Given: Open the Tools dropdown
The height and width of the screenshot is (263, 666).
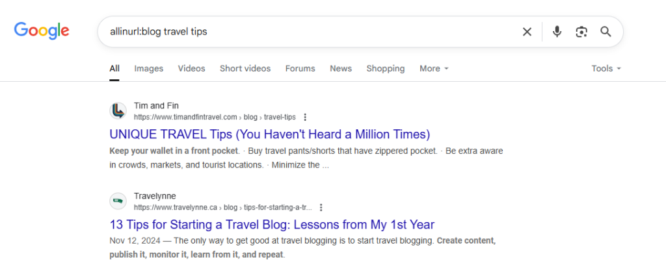Looking at the screenshot, I should pos(606,68).
